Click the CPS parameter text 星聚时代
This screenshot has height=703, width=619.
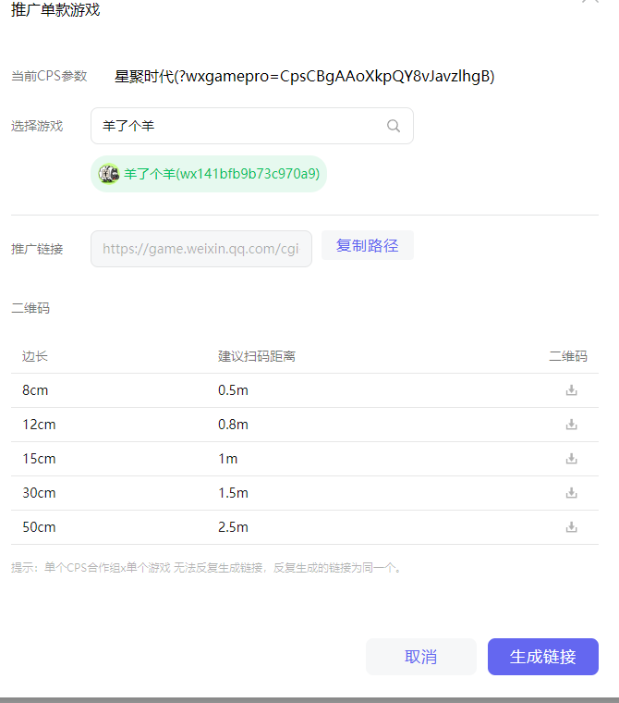coord(144,77)
